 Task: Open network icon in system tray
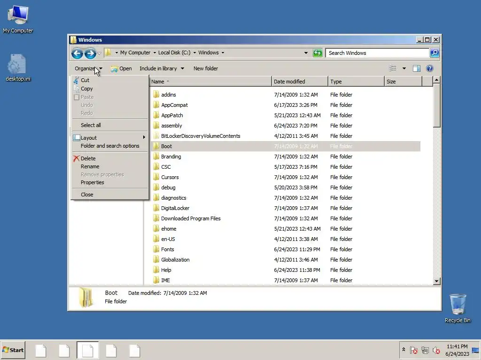click(425, 350)
